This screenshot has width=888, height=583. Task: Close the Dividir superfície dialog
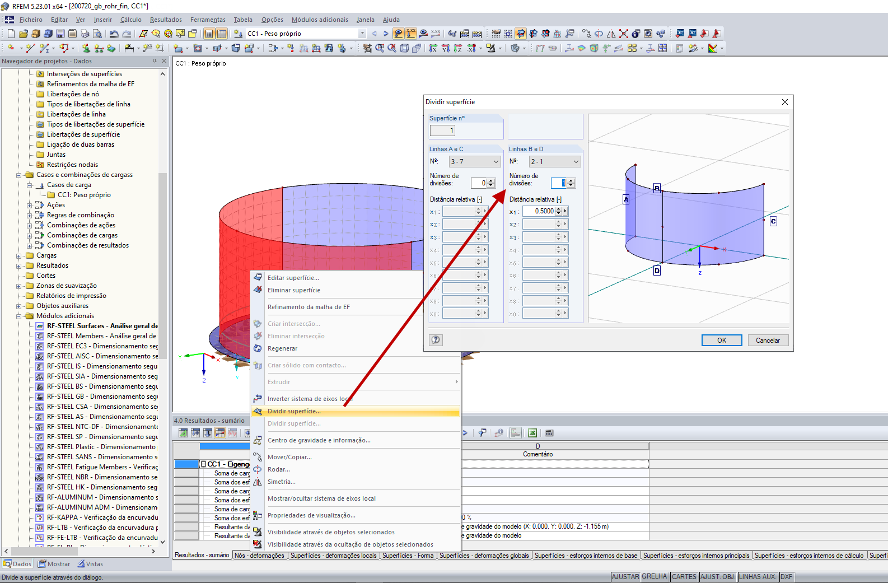coord(784,102)
